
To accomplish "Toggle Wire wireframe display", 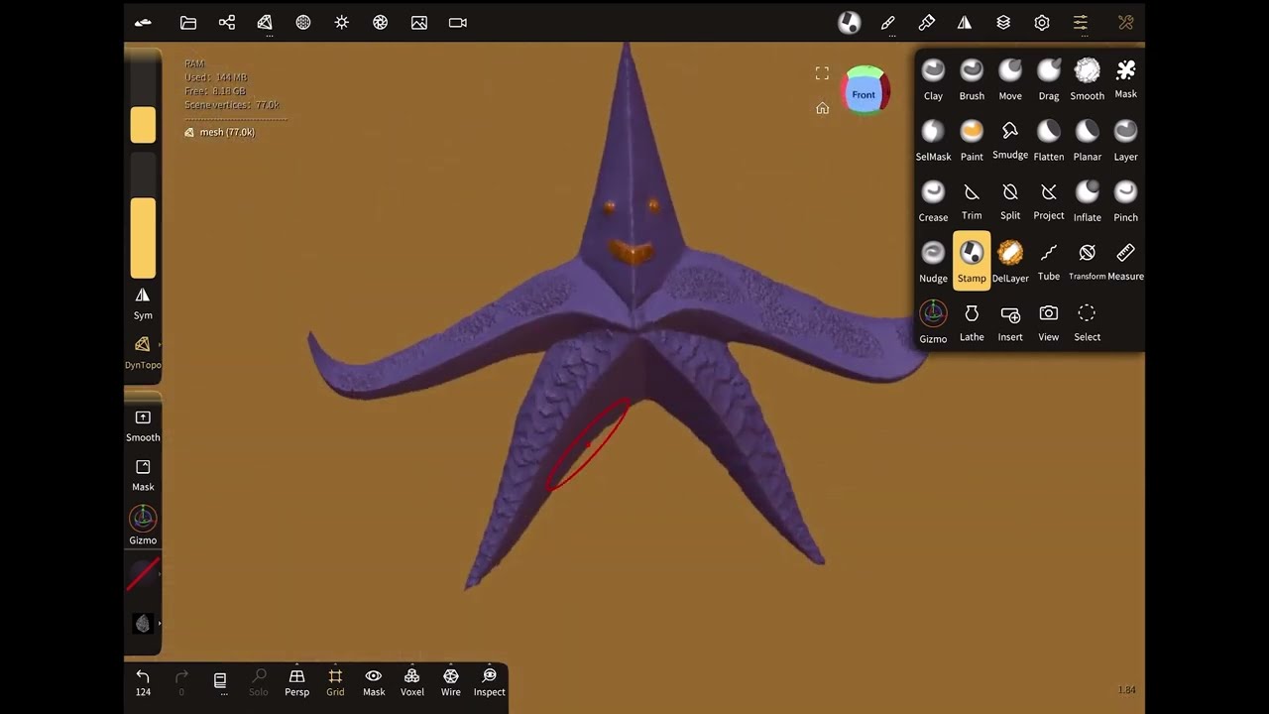I will (x=451, y=682).
